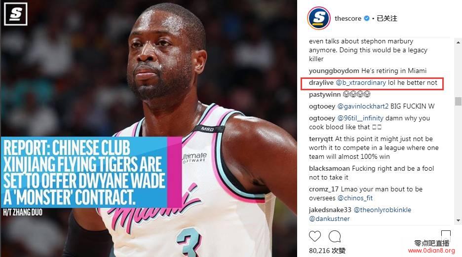Save post with the bookmark icon
The image size is (462, 257).
446,235
